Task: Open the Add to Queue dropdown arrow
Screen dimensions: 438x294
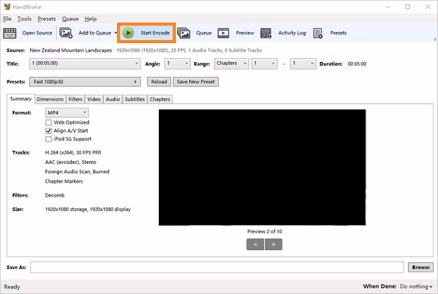Action: [x=115, y=33]
